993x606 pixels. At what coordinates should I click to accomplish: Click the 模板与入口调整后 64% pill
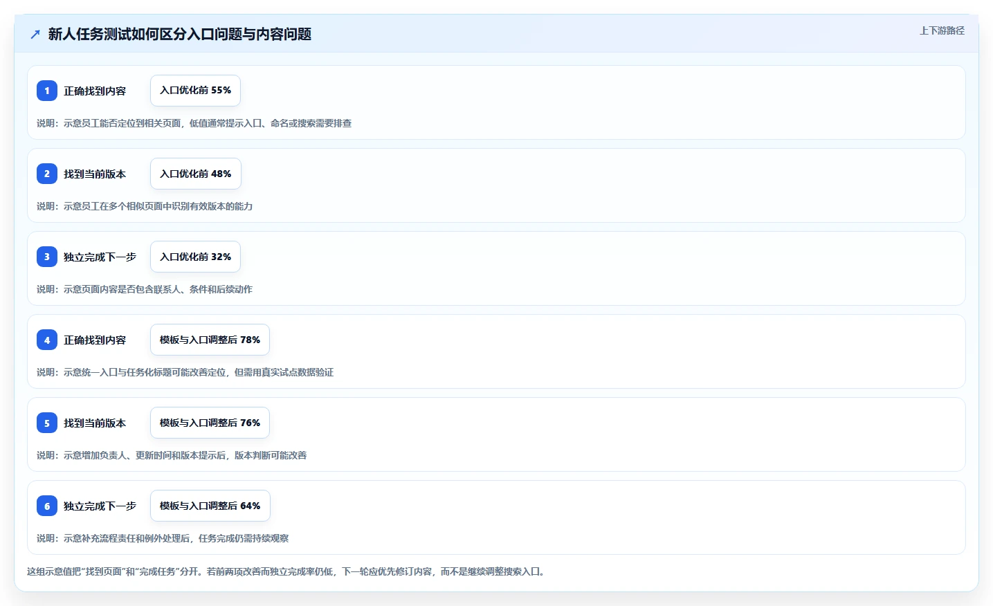(210, 506)
